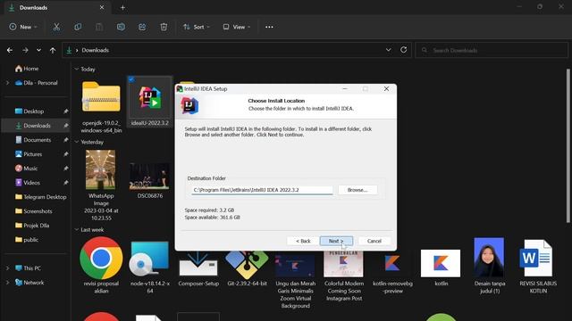
Task: Open the See more three-dots menu
Action: click(x=269, y=27)
